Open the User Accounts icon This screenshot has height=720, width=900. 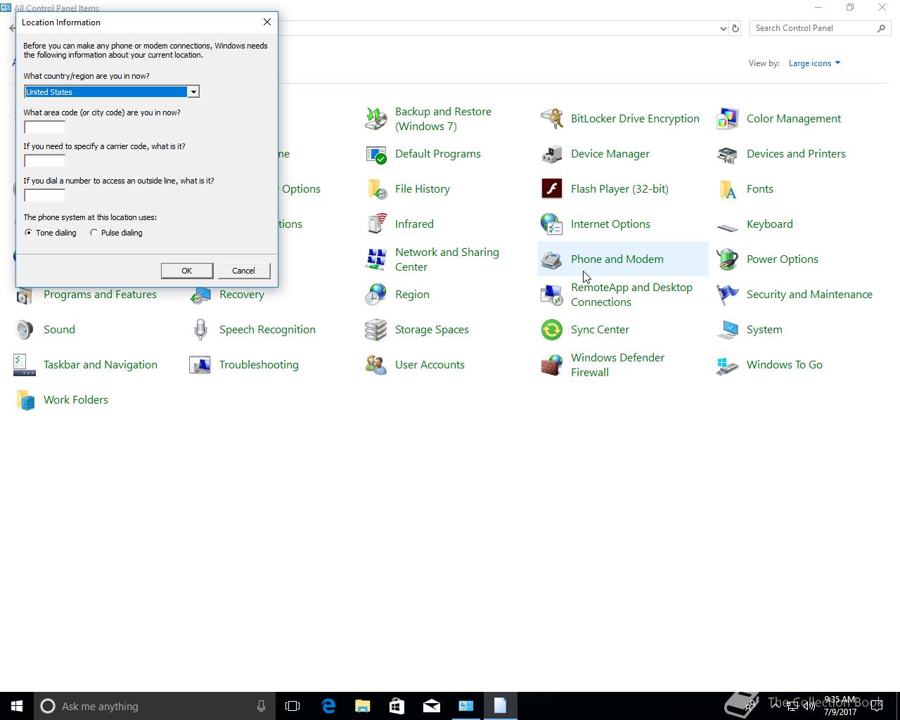click(x=376, y=365)
